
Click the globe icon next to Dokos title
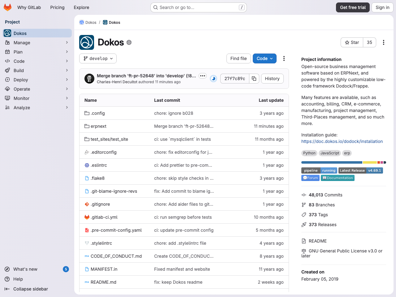tap(129, 42)
